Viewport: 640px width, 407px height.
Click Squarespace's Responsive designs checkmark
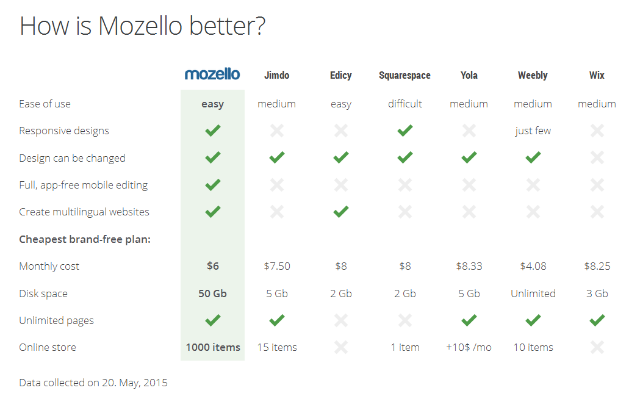[404, 131]
